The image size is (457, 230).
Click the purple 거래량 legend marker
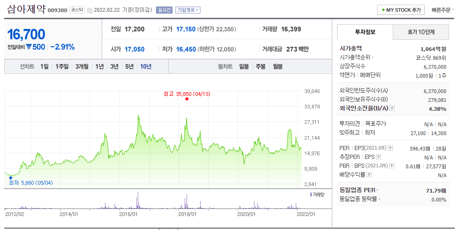coord(311,194)
